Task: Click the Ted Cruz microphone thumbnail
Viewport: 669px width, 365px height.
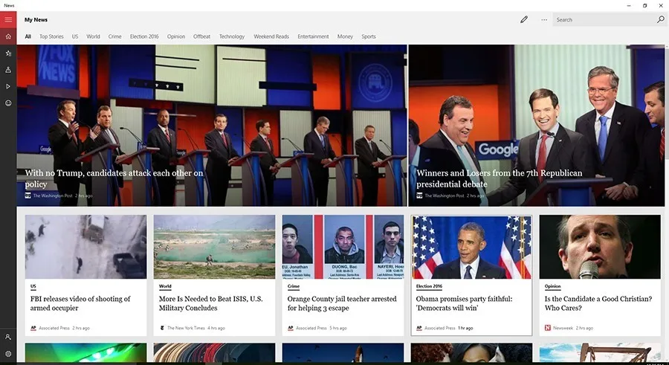Action: pos(600,247)
